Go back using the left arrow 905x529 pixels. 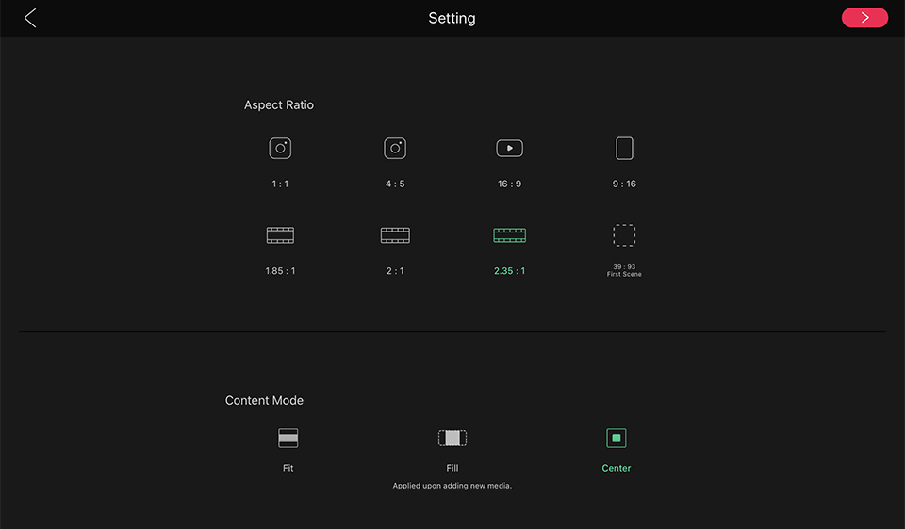(x=30, y=18)
